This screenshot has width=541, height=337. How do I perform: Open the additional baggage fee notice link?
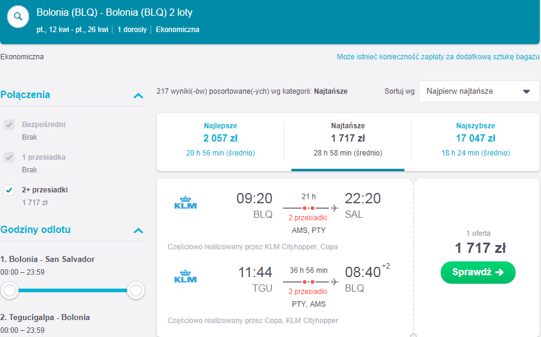[x=438, y=57]
